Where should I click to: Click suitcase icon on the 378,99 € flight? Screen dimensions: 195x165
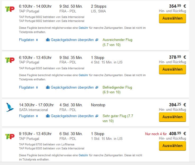pyautogui.click(x=48, y=88)
